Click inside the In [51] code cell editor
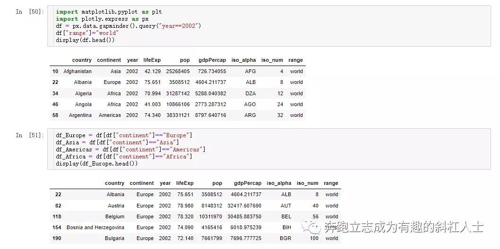This screenshot has height=249, width=500. coord(269,149)
